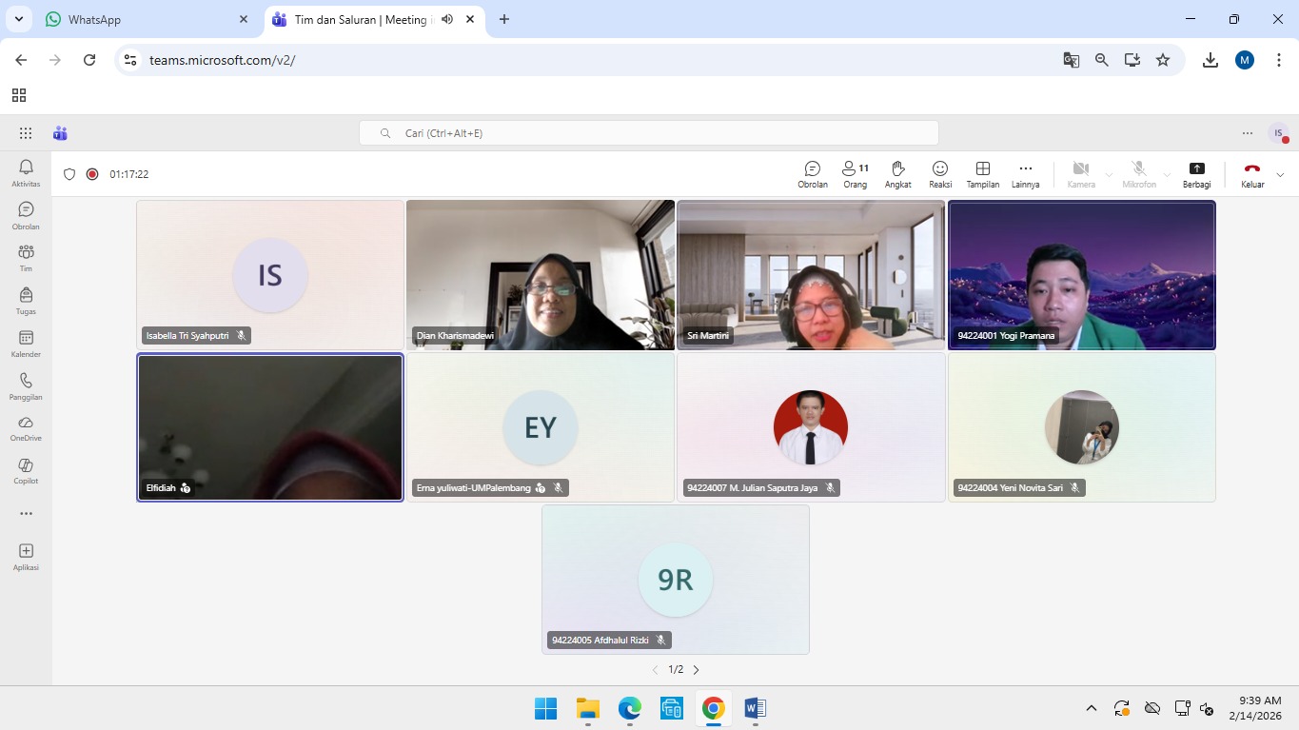The height and width of the screenshot is (730, 1299).
Task: Open the Lainnya more actions menu
Action: [1025, 173]
